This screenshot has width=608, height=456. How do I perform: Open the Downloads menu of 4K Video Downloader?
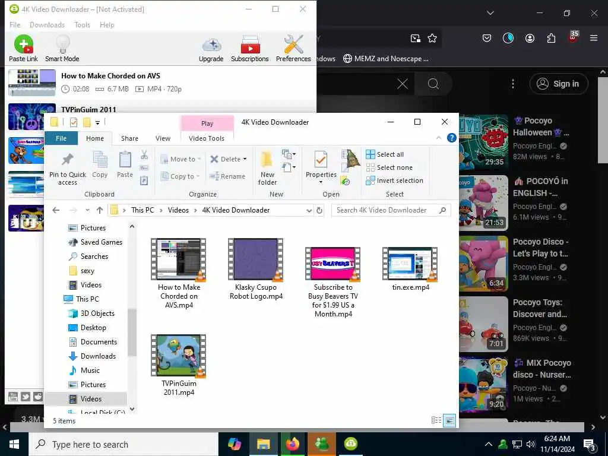[x=47, y=25]
